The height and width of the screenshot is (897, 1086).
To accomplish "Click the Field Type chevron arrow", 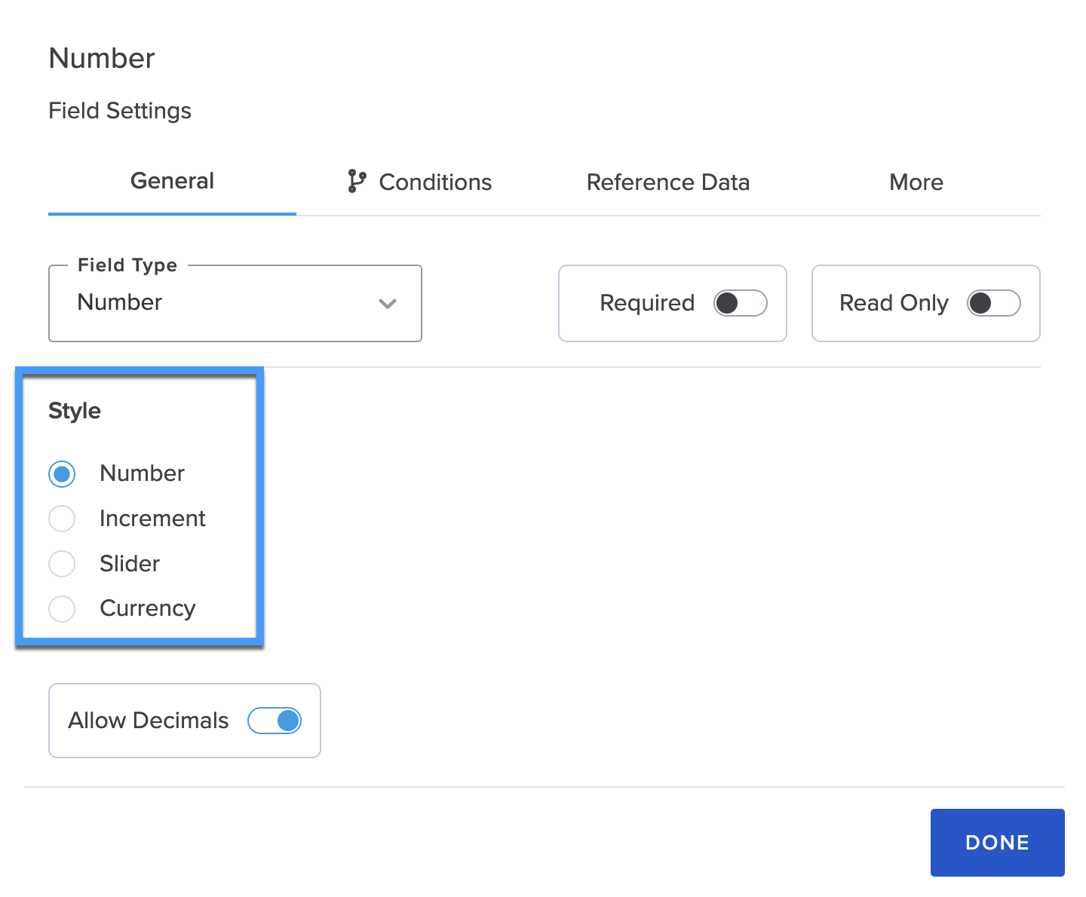I will [388, 304].
